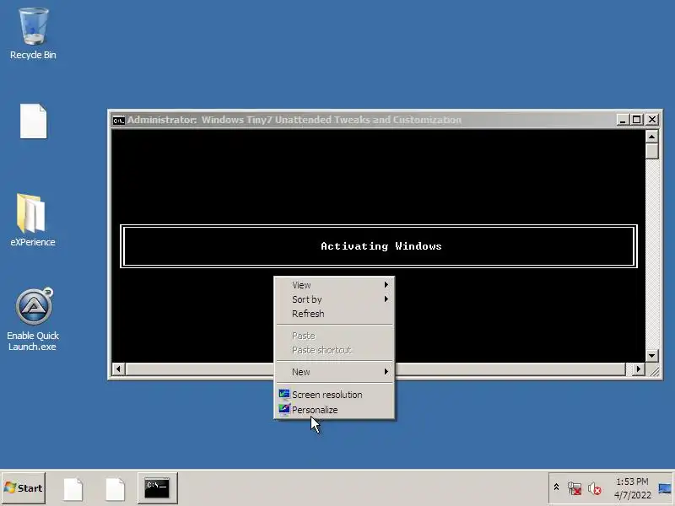The width and height of the screenshot is (675, 506).
Task: Select Personalize menu entry
Action: 334,410
